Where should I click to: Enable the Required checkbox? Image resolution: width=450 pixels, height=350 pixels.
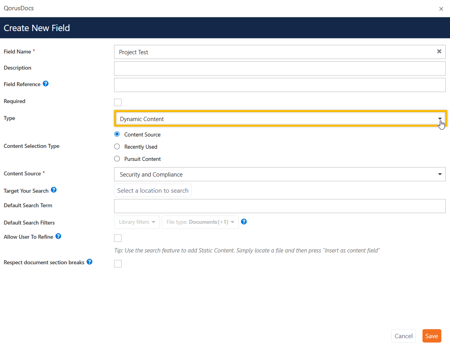pos(118,103)
